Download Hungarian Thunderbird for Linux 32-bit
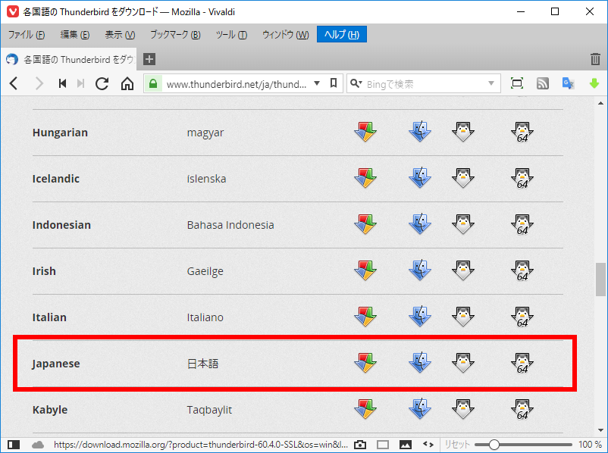The image size is (608, 453). coord(463,132)
